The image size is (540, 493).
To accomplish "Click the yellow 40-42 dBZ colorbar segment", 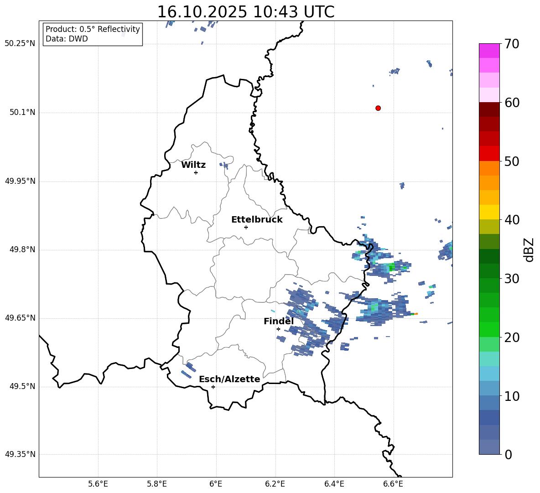I will click(x=489, y=212).
